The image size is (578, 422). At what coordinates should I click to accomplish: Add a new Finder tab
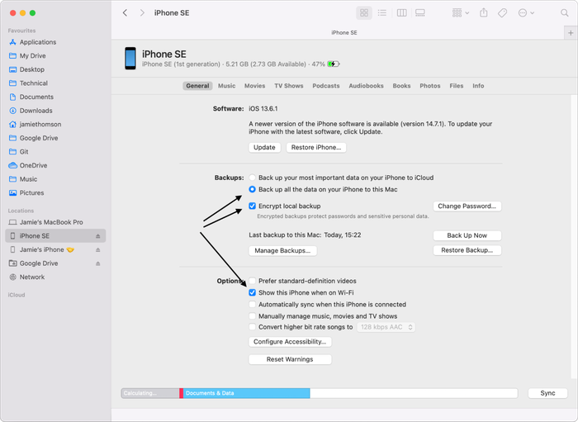pyautogui.click(x=570, y=32)
